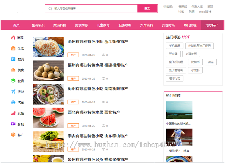This screenshot has height=163, width=225.
Task: Open recommended link 二胡几根弦 二胡有...
Action: point(179,151)
